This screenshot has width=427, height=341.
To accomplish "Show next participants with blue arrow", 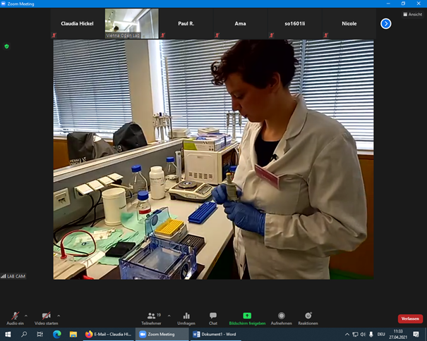I will [x=386, y=23].
